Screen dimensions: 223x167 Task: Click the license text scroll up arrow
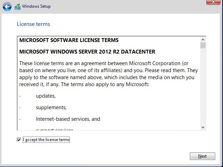[x=203, y=40]
